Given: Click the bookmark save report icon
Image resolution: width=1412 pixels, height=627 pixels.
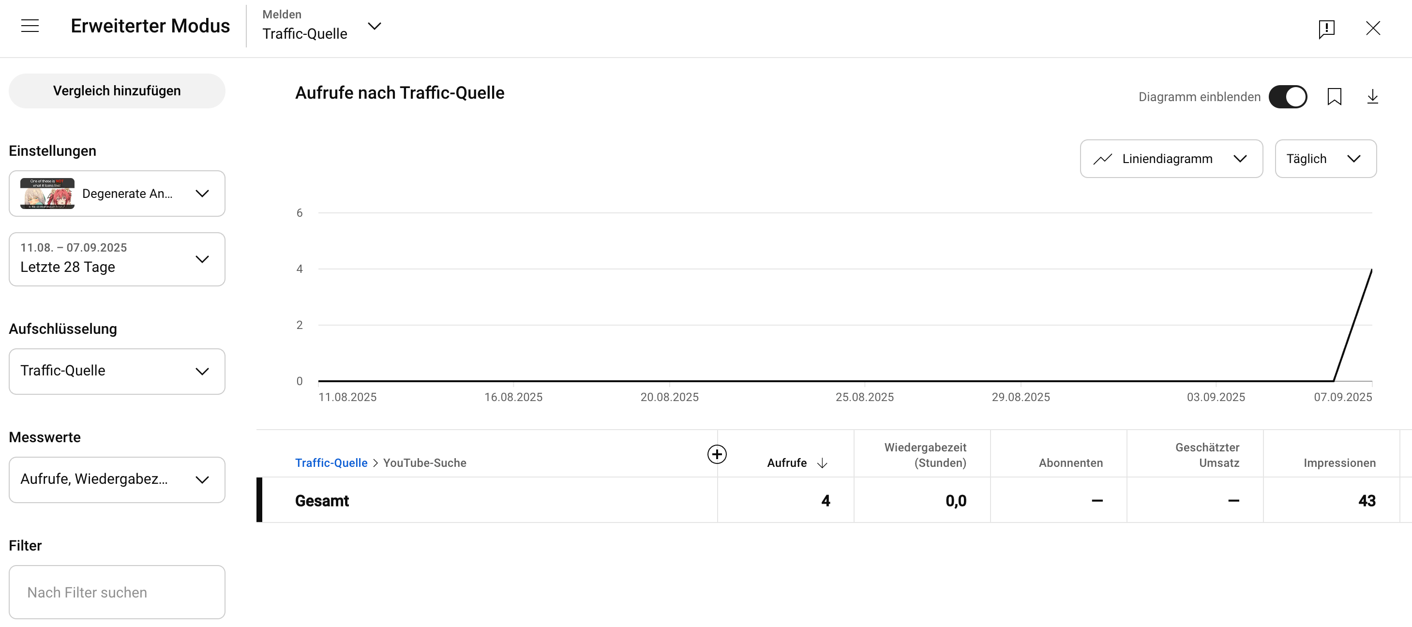Looking at the screenshot, I should [x=1334, y=97].
